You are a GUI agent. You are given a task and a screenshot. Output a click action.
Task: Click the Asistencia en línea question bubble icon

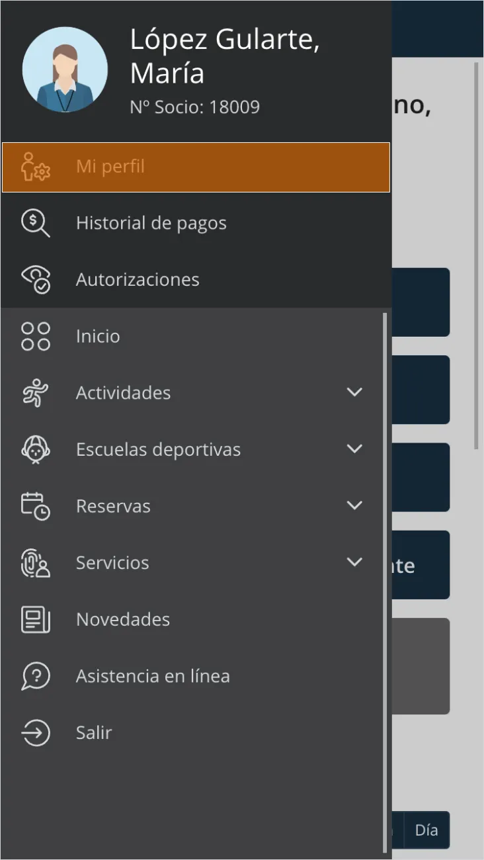coord(36,676)
